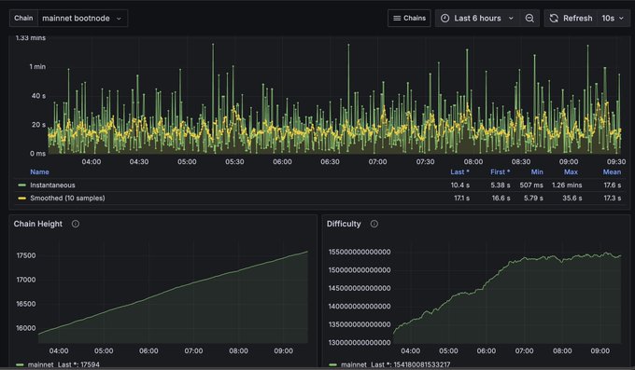Viewport: 635px width, 370px height.
Task: Click the 07:00 label on Difficulty graph
Action: 524,351
